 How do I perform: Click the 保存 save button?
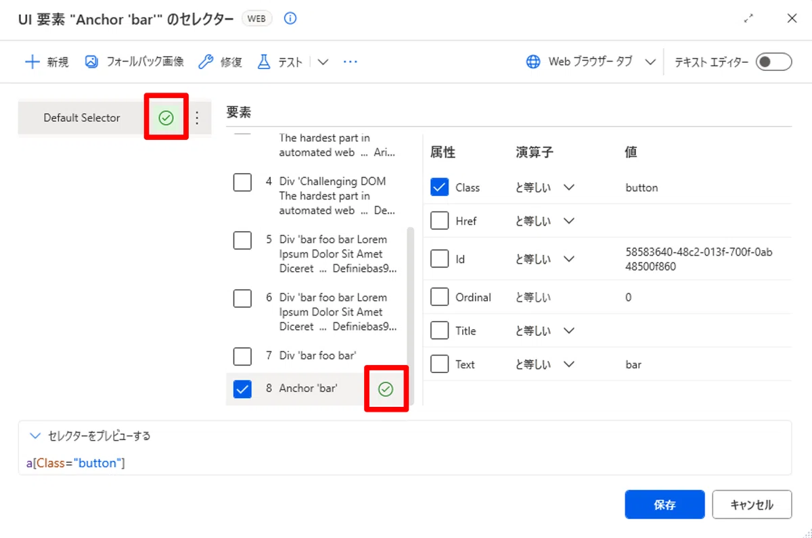coord(664,505)
